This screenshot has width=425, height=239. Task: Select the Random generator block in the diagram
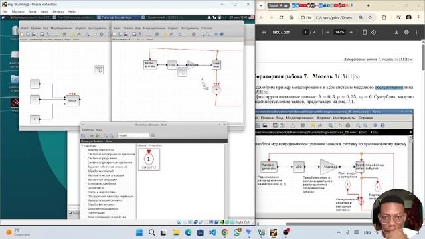pos(150,65)
